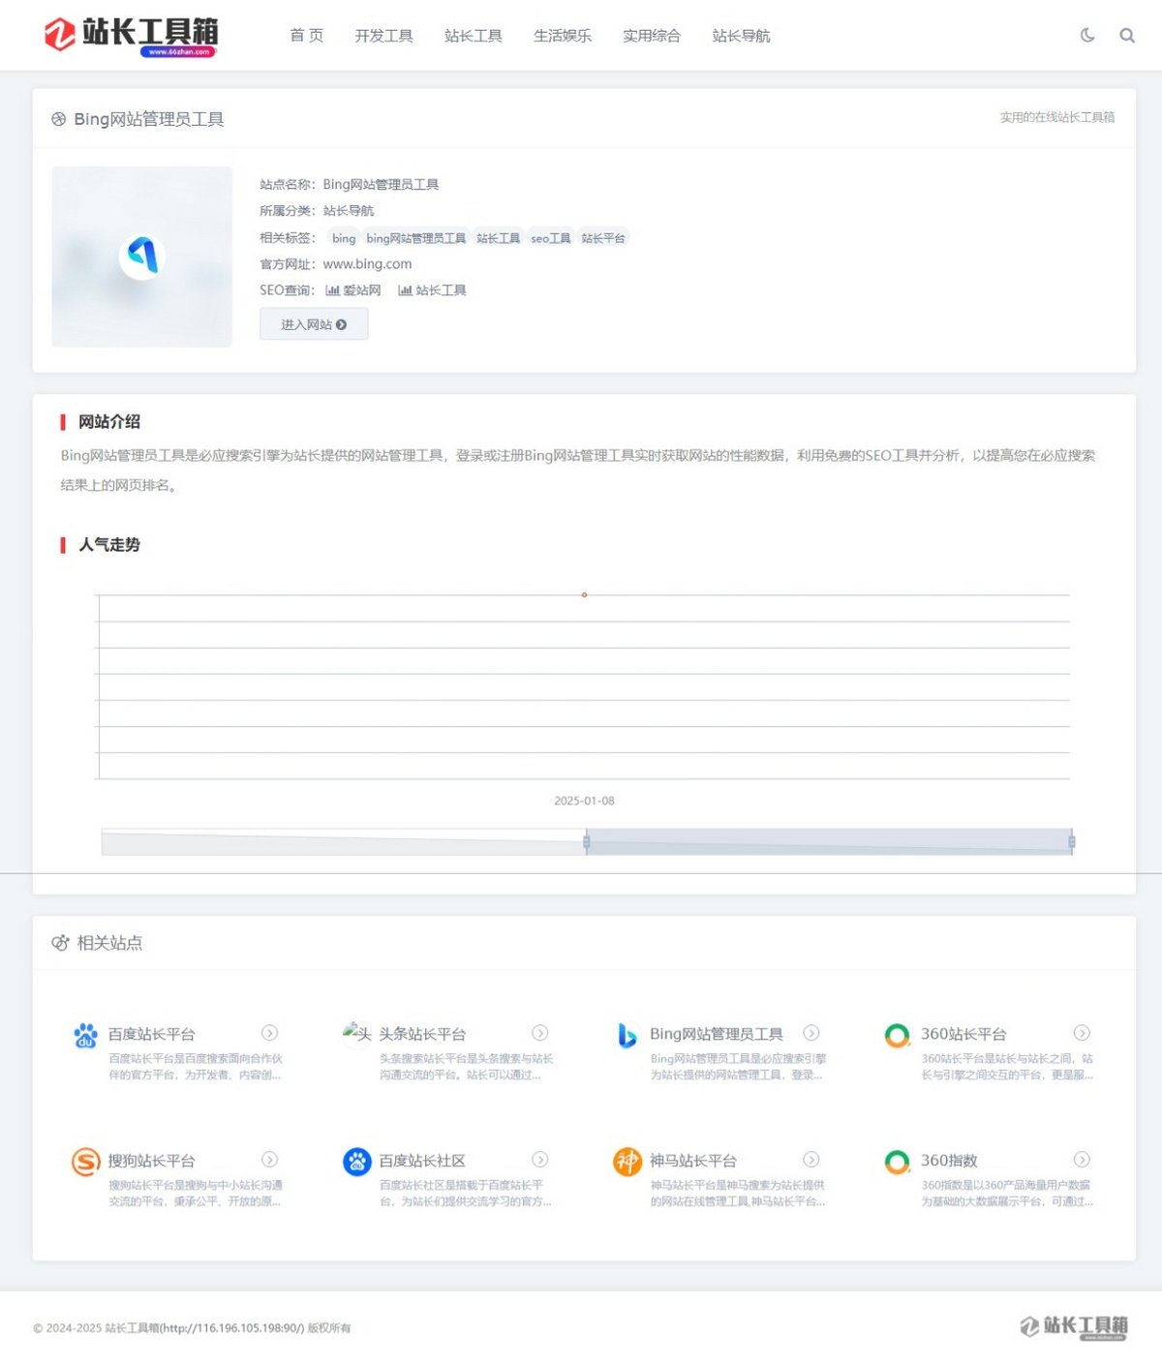
Task: Open 百度站长平台 title link
Action: pyautogui.click(x=151, y=1034)
